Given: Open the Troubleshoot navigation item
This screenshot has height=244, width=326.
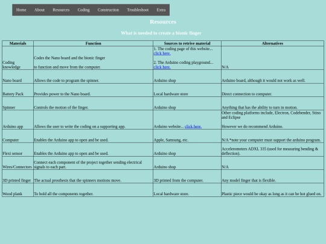Looking at the screenshot, I should pyautogui.click(x=138, y=10).
